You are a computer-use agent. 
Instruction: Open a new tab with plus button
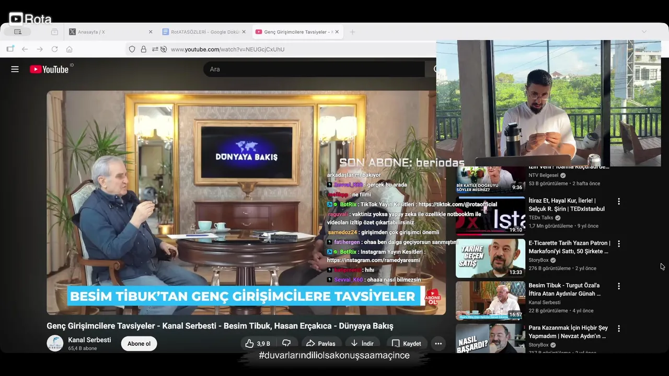point(352,32)
